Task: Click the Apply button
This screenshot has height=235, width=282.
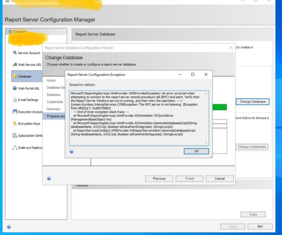Action: coord(233,226)
